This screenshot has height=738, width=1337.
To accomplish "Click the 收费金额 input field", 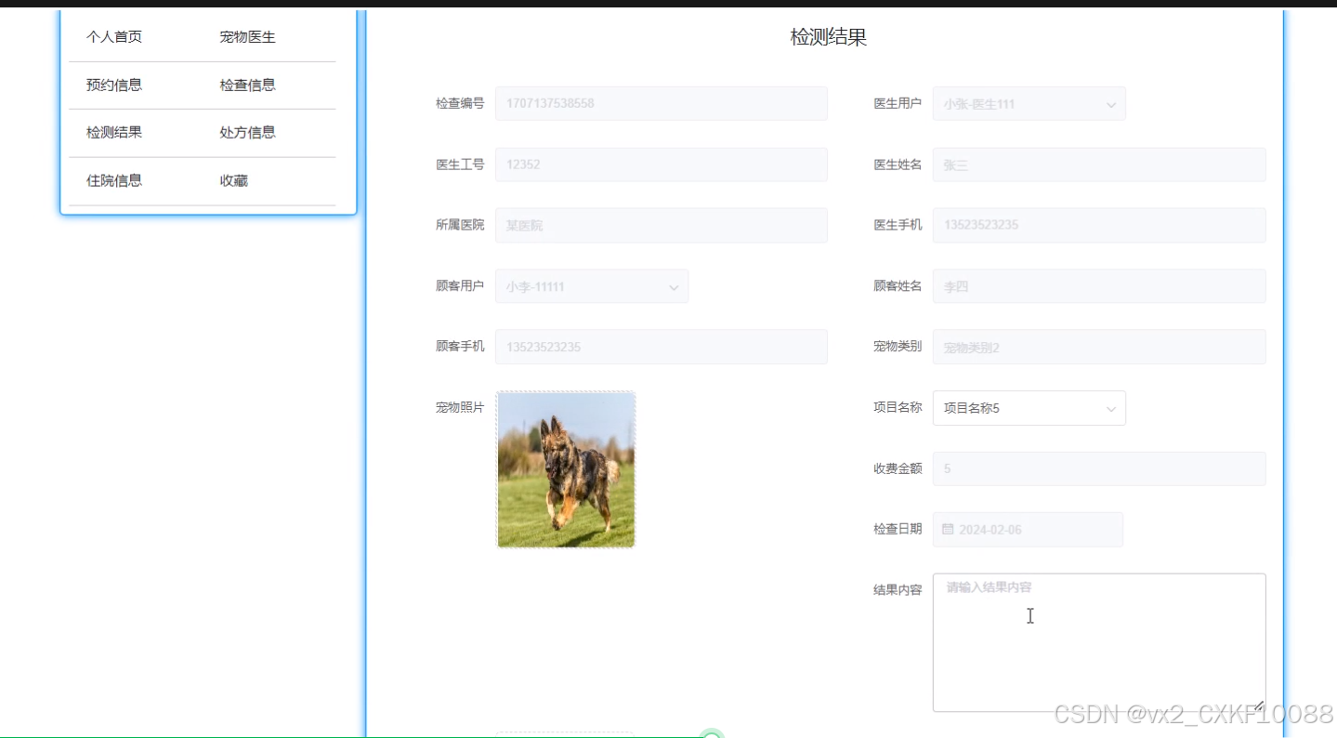I will coord(1099,468).
